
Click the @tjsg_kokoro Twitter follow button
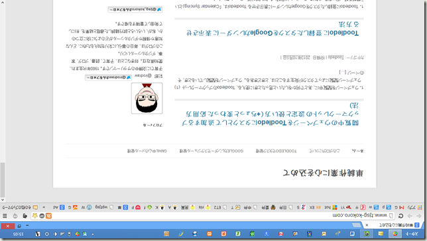point(135,9)
